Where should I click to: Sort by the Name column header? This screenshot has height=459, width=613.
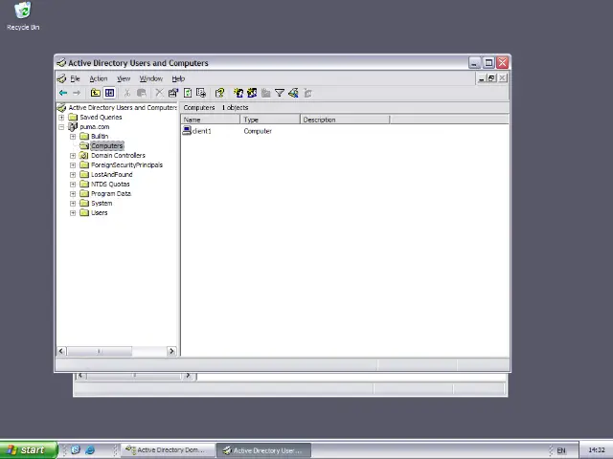[x=211, y=120]
